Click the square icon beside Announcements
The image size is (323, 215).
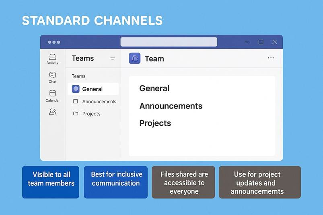pyautogui.click(x=75, y=102)
